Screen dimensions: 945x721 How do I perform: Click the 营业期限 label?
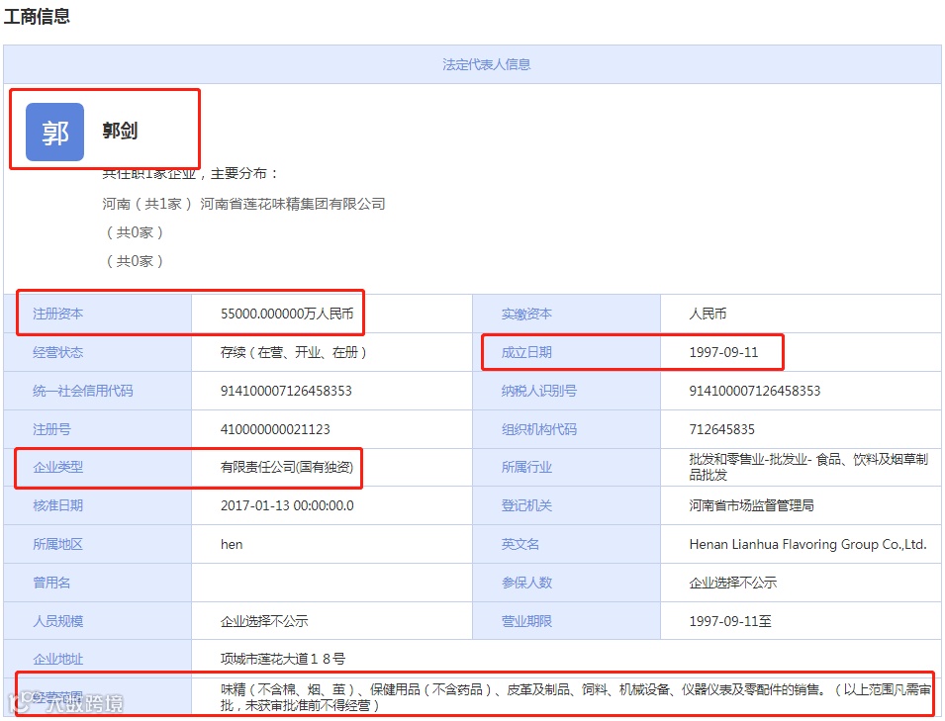526,621
